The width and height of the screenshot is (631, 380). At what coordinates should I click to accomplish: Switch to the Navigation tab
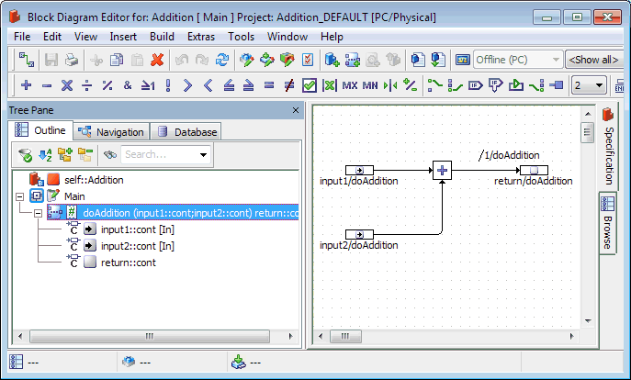111,132
